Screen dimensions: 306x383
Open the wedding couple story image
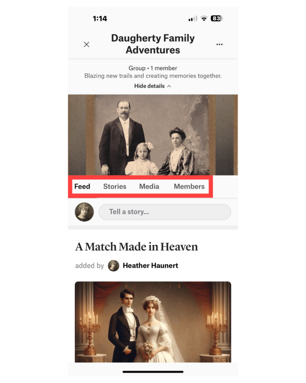(153, 322)
